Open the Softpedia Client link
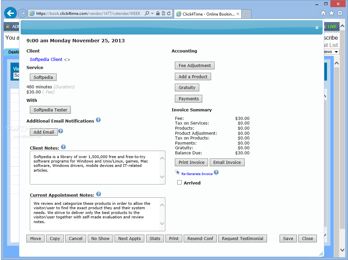 tap(46, 59)
